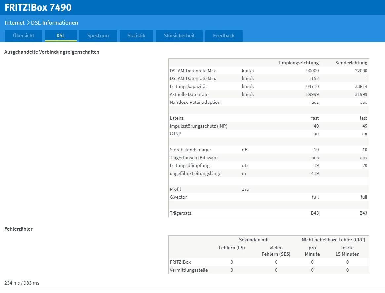
Task: Click the Senderichtung column header
Action: [351, 63]
